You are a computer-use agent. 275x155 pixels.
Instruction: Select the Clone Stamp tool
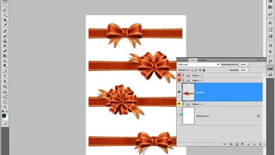coord(5,41)
